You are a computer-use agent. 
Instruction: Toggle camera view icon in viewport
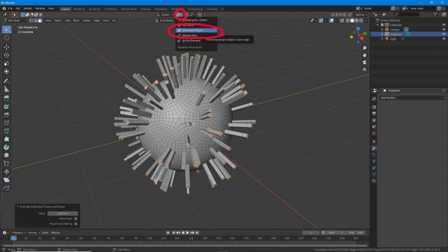click(364, 62)
